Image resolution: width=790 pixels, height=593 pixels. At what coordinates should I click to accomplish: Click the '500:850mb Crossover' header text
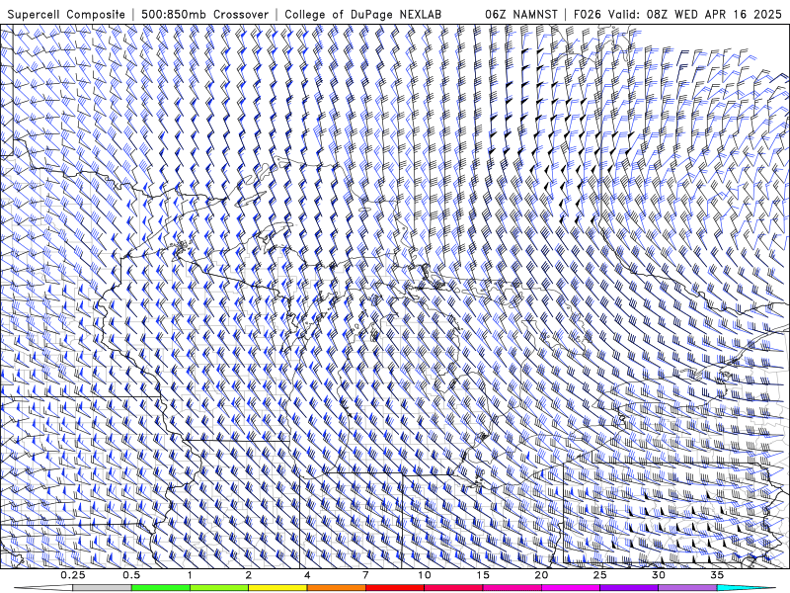coord(205,14)
